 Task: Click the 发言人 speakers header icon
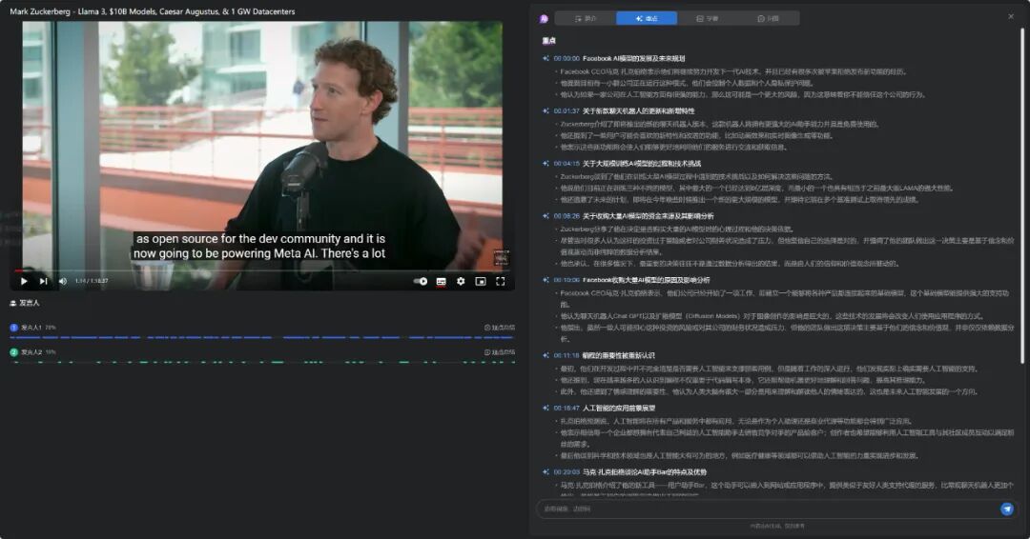[12, 303]
